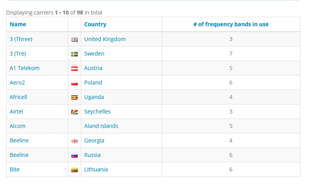
Task: Open the Aero2 carrier link
Action: [x=17, y=83]
